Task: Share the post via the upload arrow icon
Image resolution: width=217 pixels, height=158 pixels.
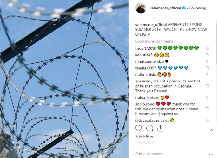Action: (161, 128)
